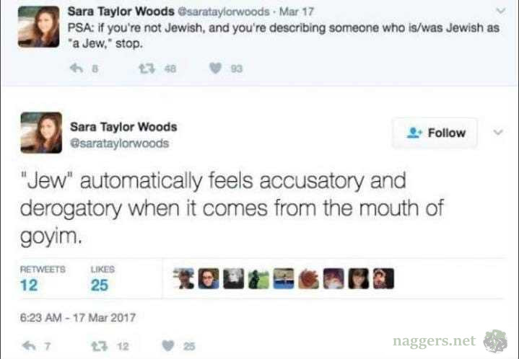View the 12 Retweets list

(43, 279)
